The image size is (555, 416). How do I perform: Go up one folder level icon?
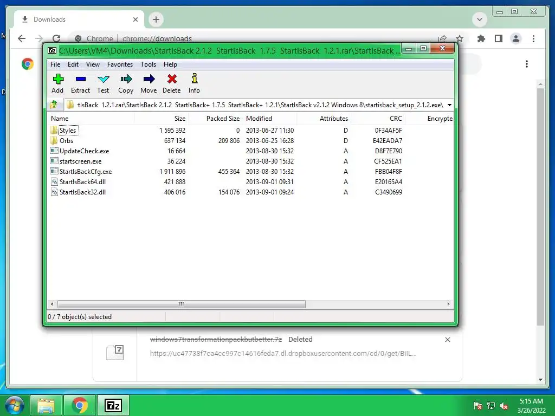54,105
